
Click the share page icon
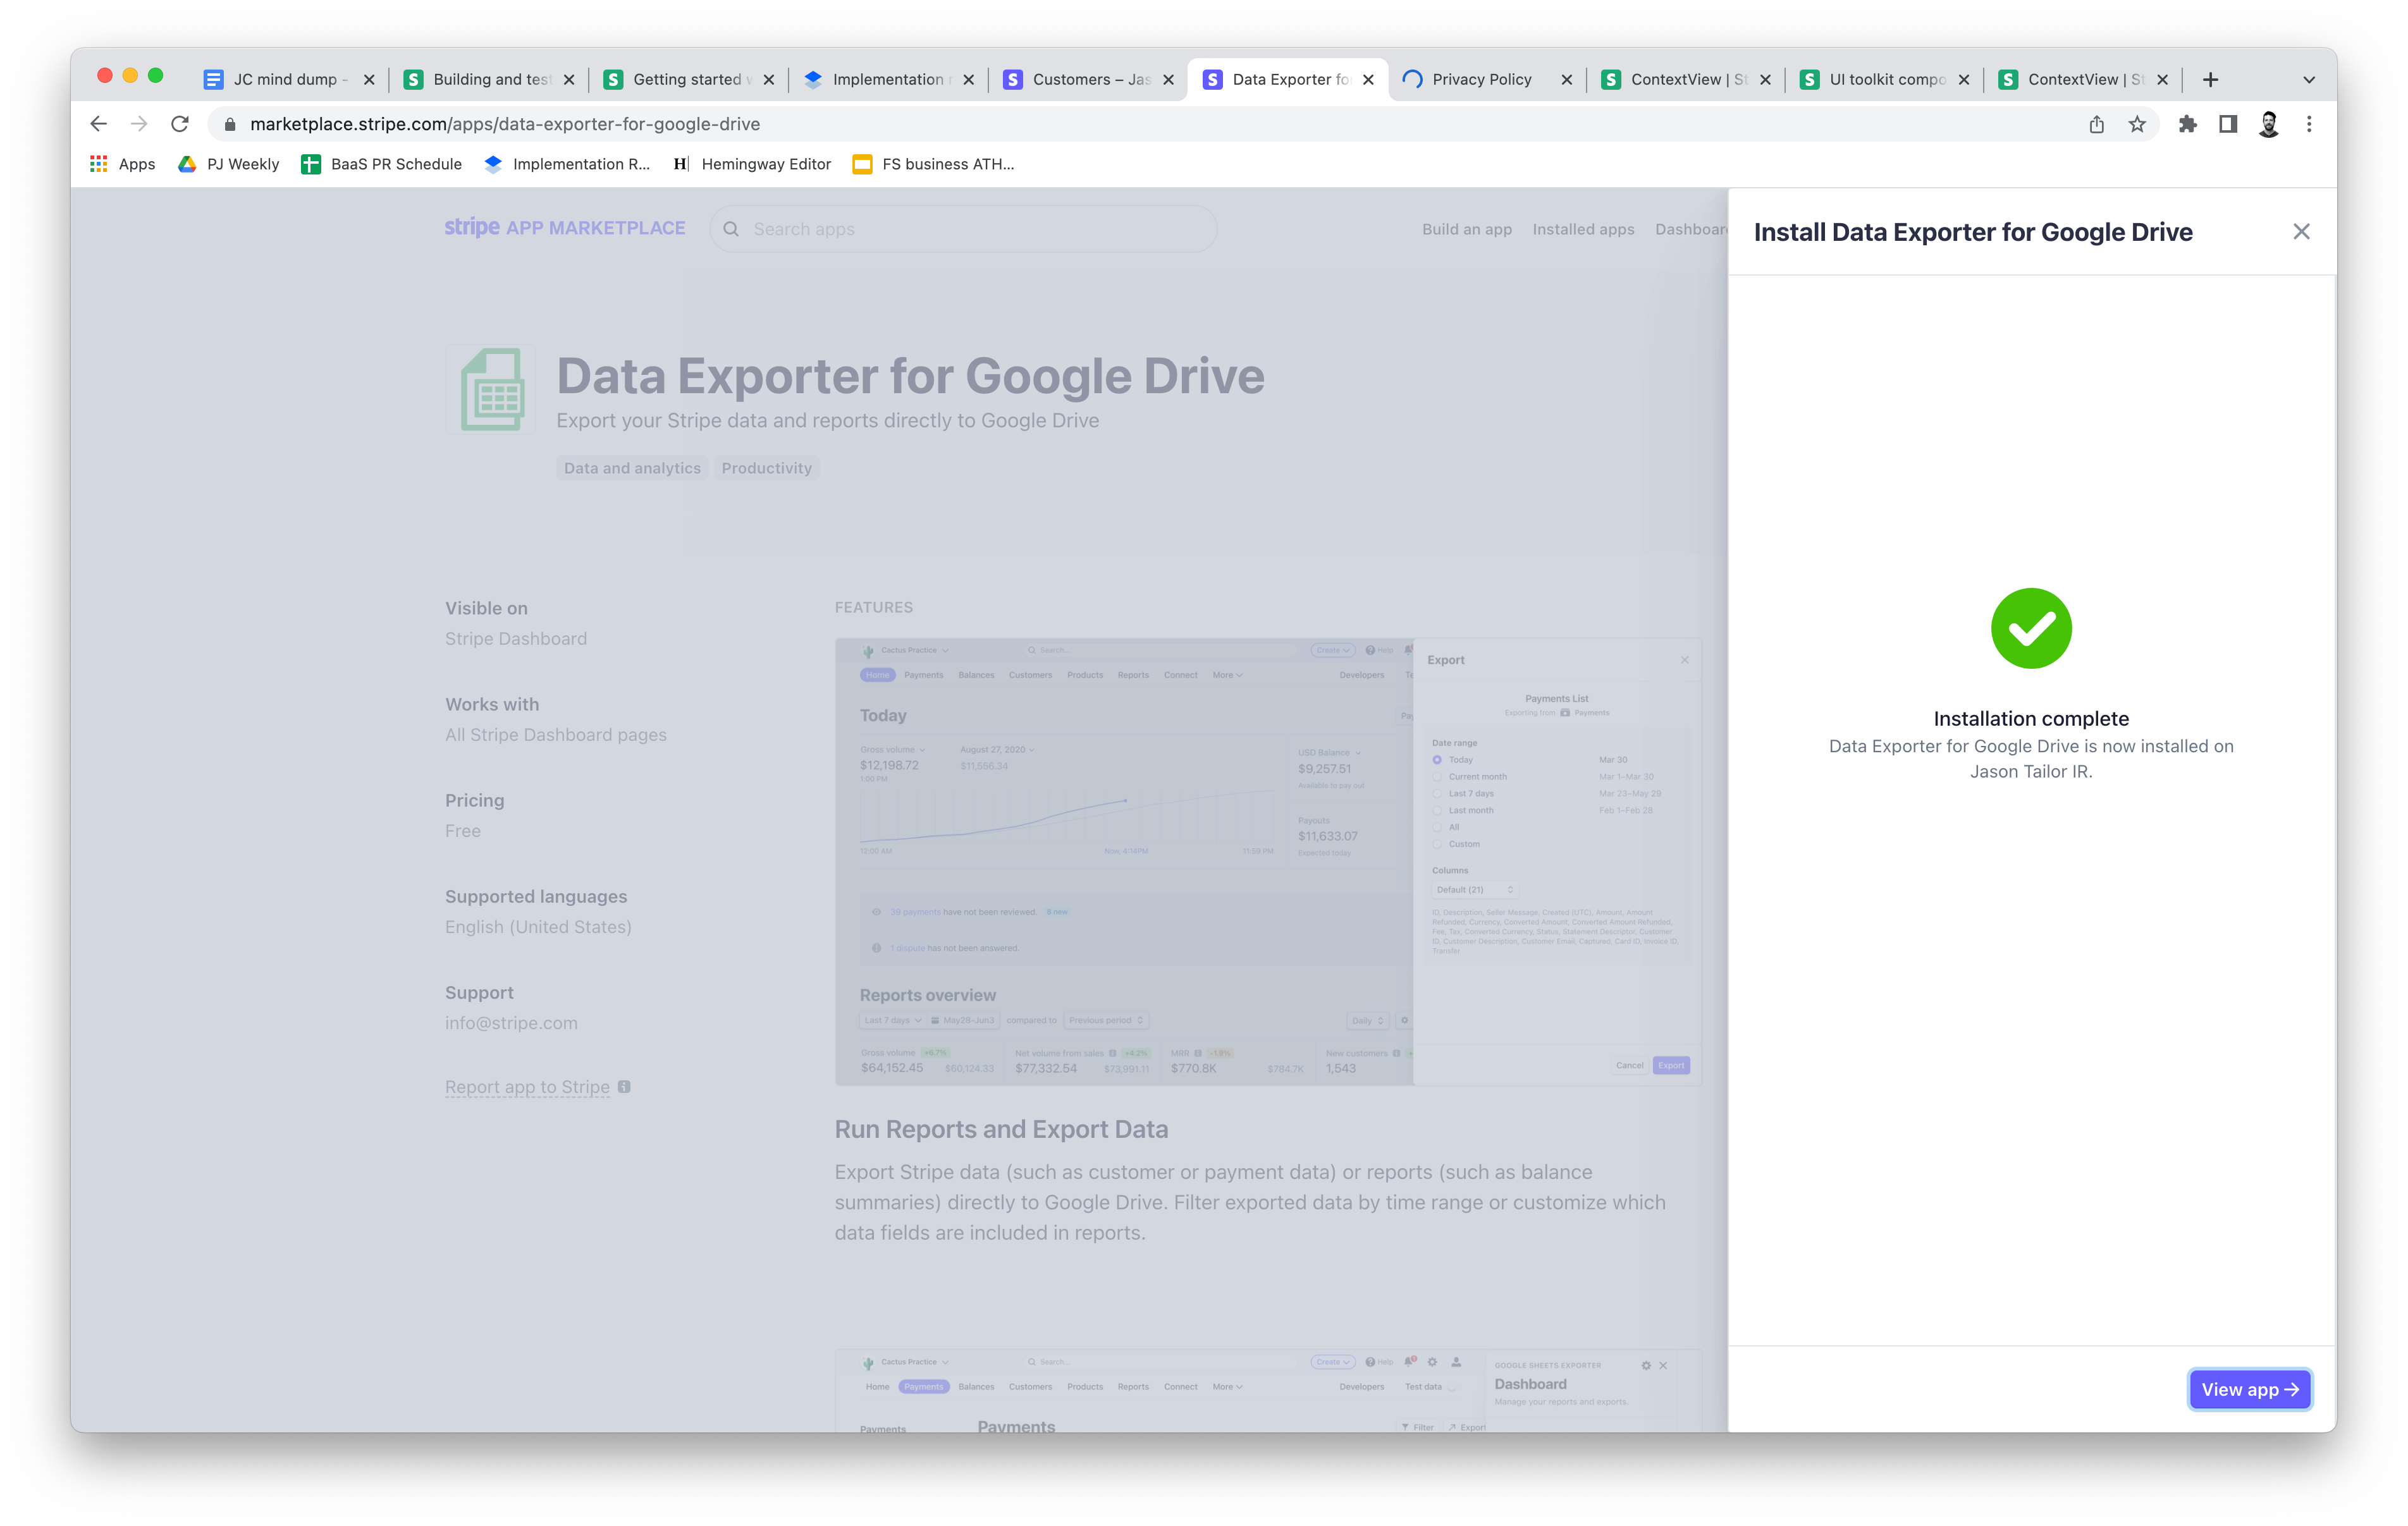(2097, 124)
